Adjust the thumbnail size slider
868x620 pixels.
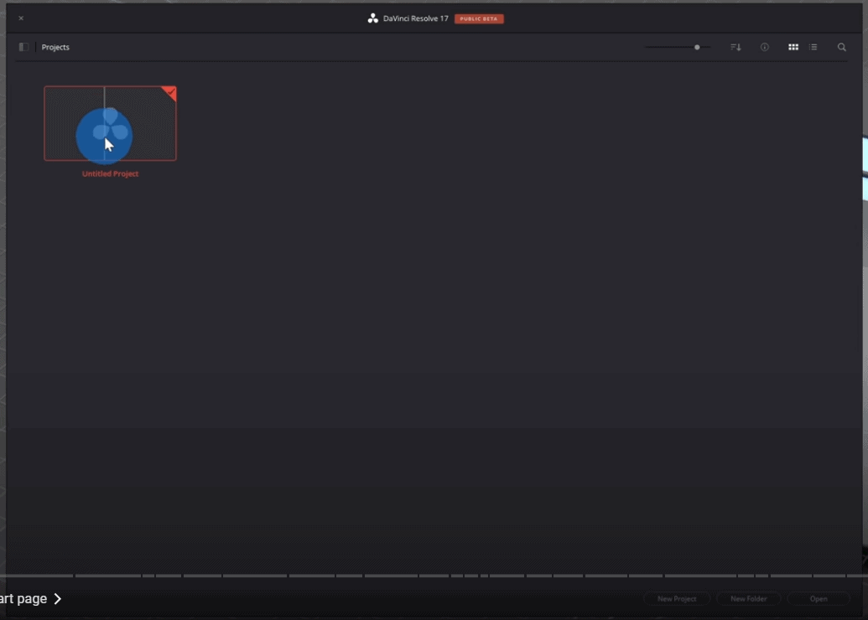pos(678,47)
